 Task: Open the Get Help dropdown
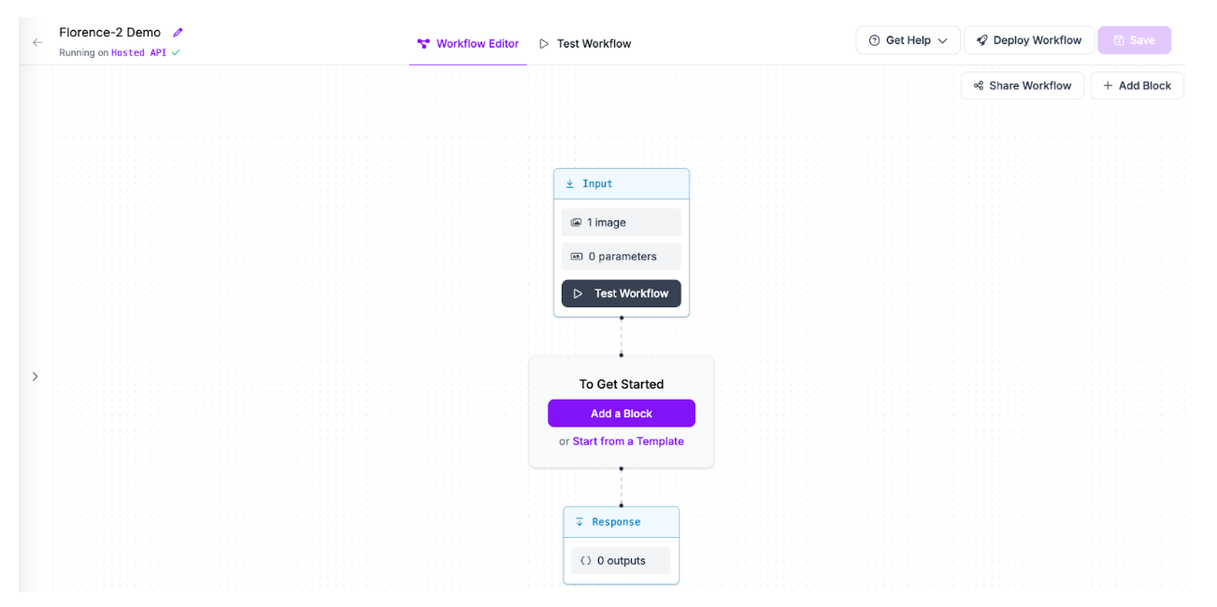pyautogui.click(x=908, y=40)
